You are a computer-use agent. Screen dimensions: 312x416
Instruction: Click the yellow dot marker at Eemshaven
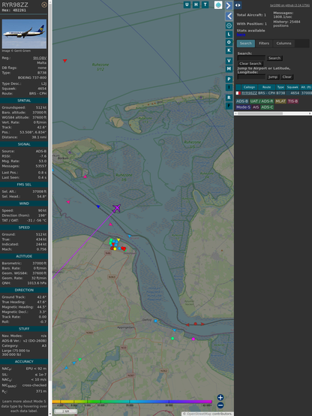click(115, 249)
